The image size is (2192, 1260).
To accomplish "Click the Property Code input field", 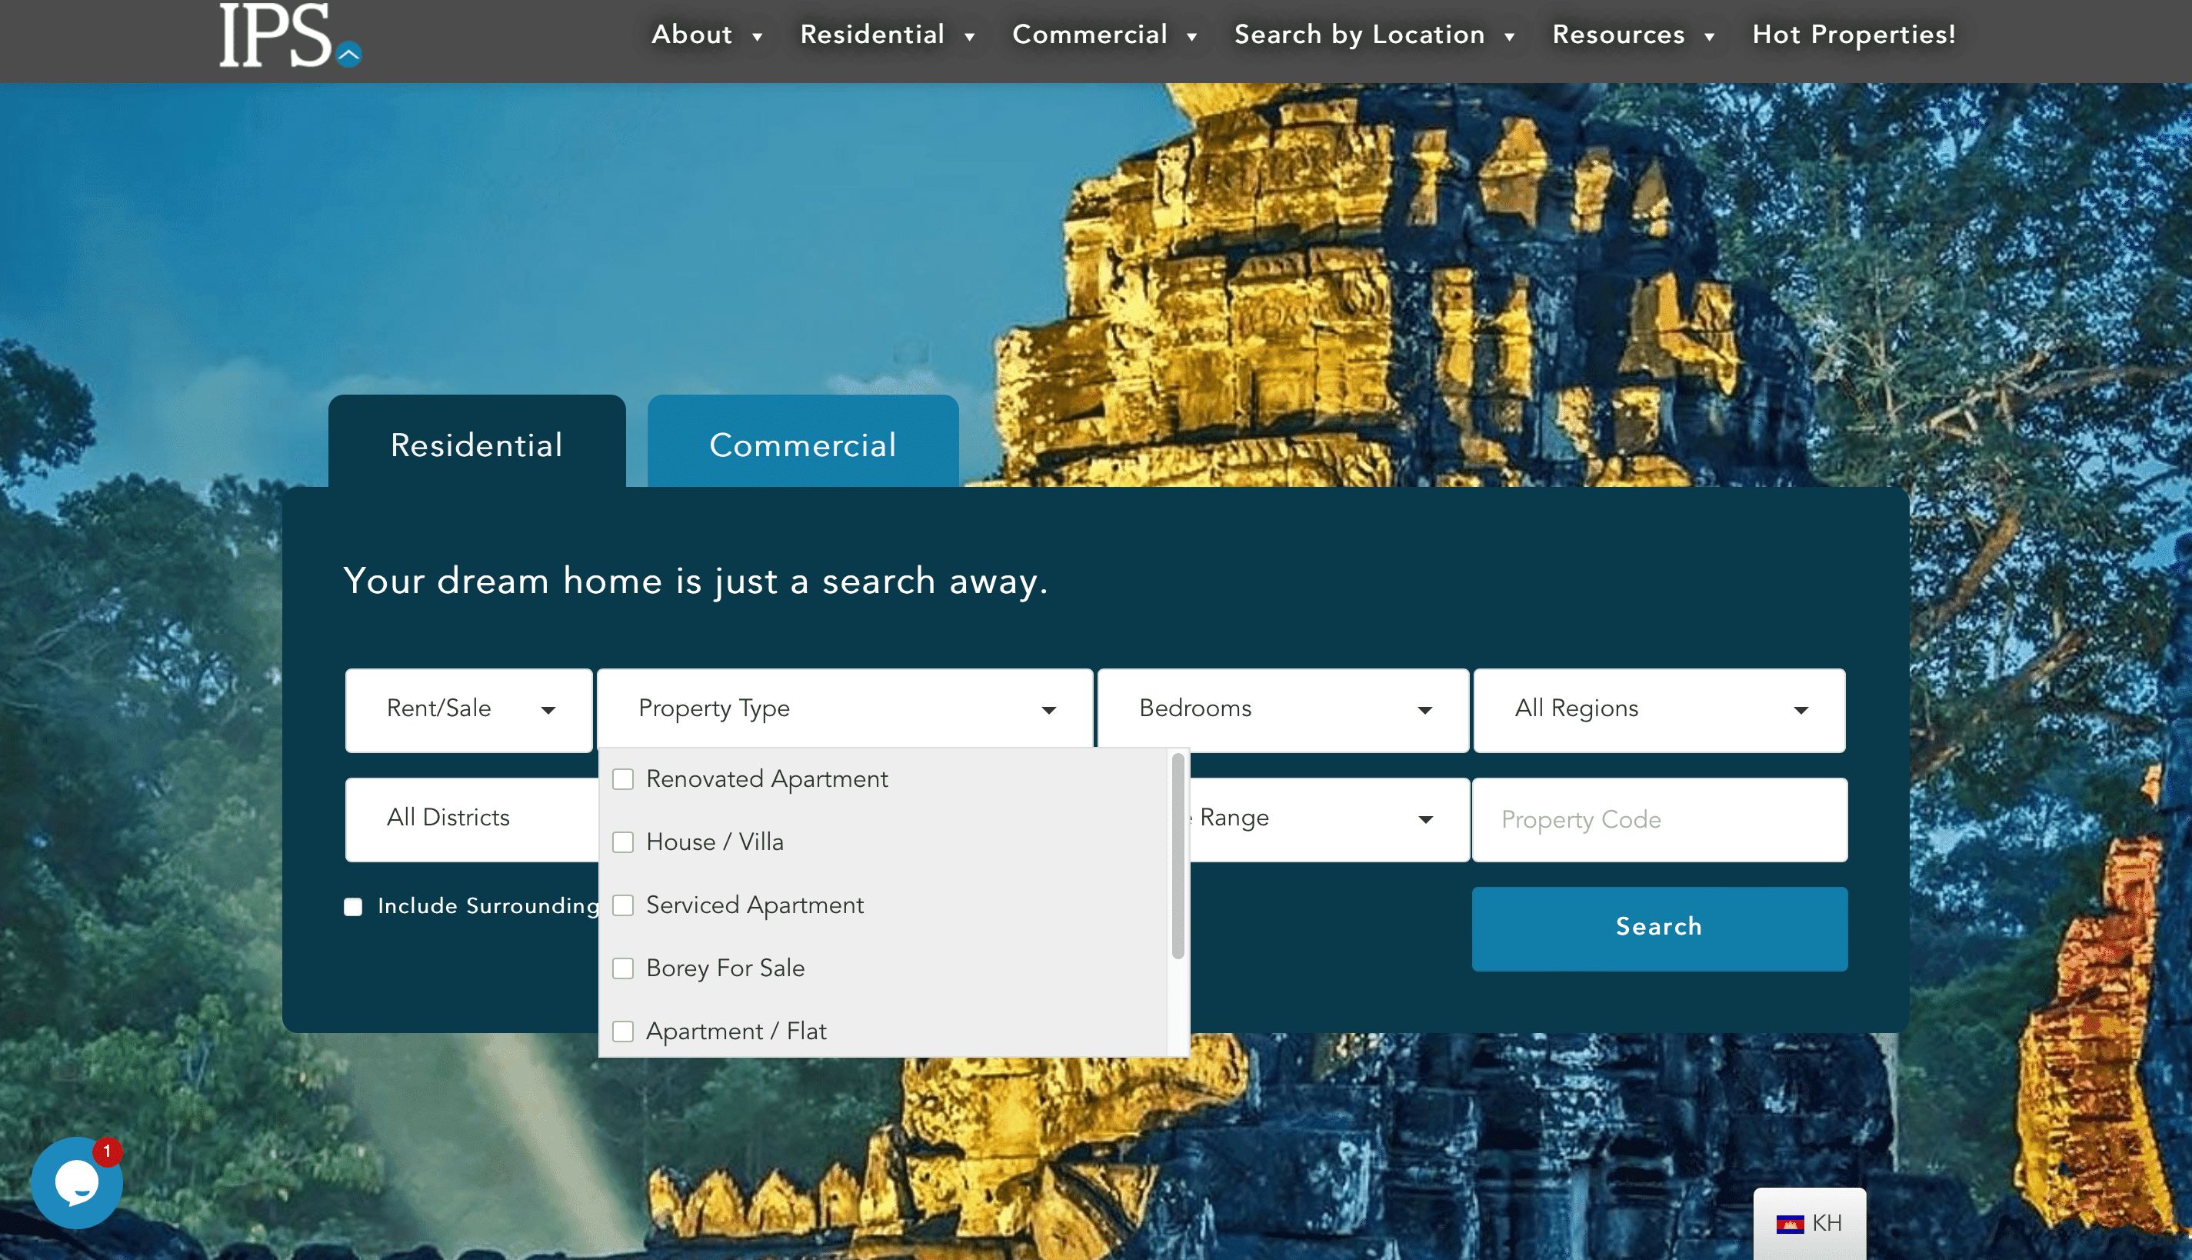I will tap(1658, 818).
